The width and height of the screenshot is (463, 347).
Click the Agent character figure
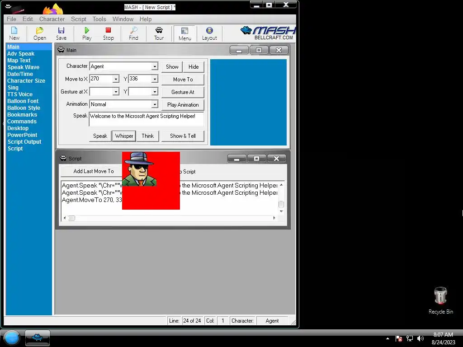[x=139, y=169]
